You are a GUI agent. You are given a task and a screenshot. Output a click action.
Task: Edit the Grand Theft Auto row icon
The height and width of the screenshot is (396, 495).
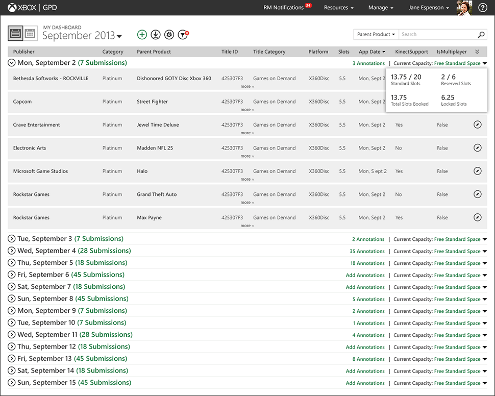click(x=478, y=194)
